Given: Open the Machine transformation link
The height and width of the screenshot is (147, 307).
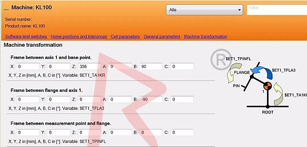Looking at the screenshot, I should point(206,36).
